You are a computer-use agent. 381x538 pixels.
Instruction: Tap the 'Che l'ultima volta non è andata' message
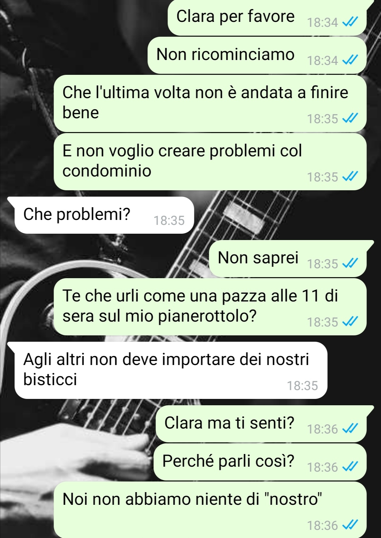(210, 103)
